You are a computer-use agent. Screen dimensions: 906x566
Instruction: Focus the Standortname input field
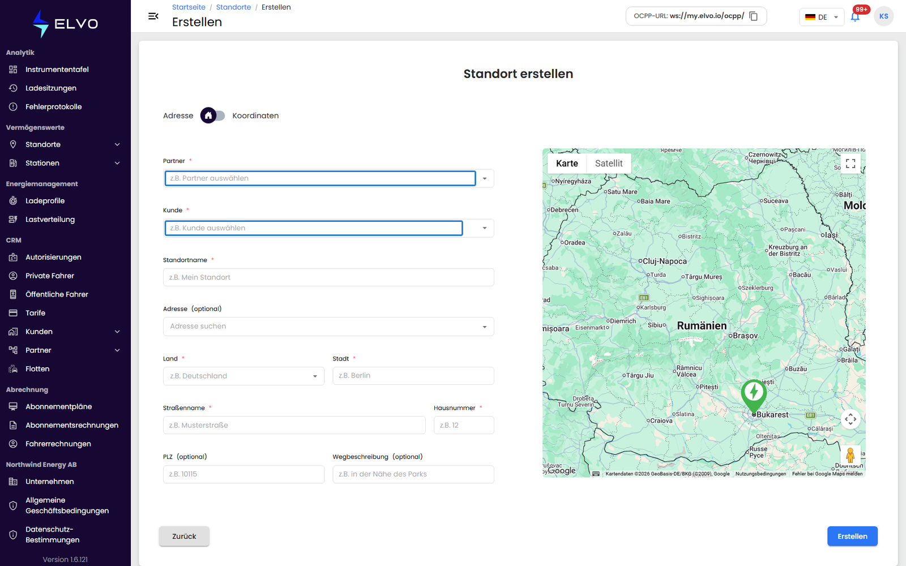[x=328, y=277]
